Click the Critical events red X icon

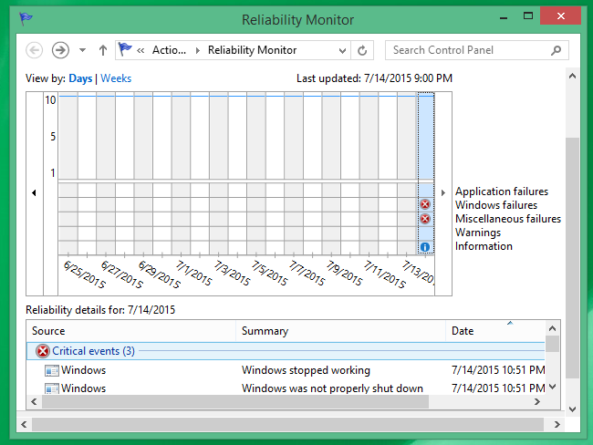42,351
